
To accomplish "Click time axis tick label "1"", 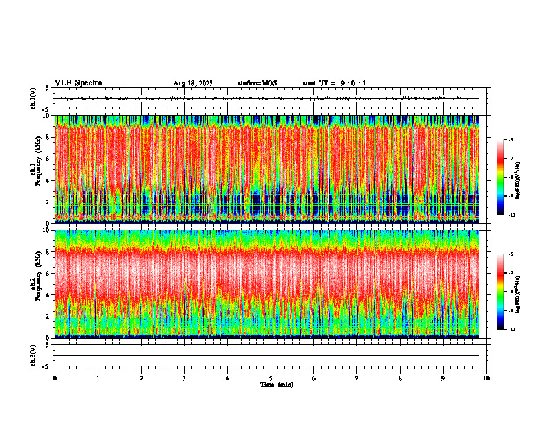I will coord(98,378).
